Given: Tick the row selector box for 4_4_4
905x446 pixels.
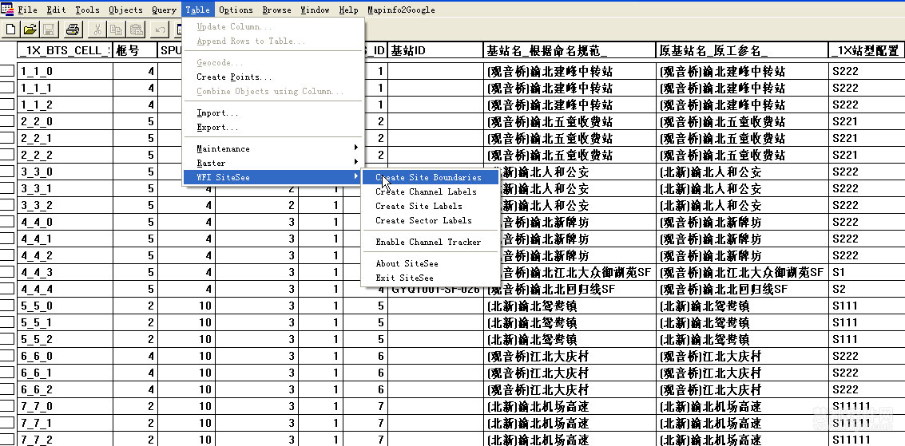Looking at the screenshot, I should 7,289.
